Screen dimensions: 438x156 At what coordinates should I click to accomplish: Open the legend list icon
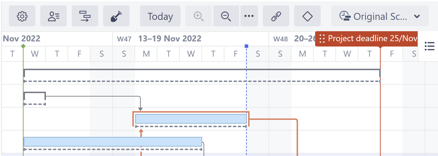[x=429, y=46]
